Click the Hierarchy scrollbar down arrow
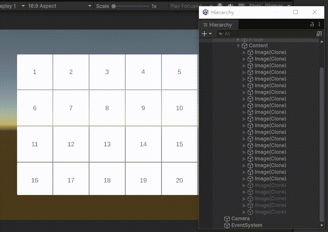 322,225
